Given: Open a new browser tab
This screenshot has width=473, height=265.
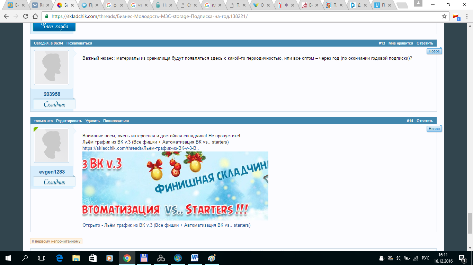Looking at the screenshot, I should (402, 5).
